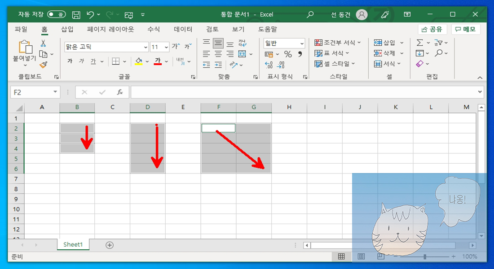The image size is (494, 269).
Task: Open the 셀 스타일 menu
Action: [335, 64]
